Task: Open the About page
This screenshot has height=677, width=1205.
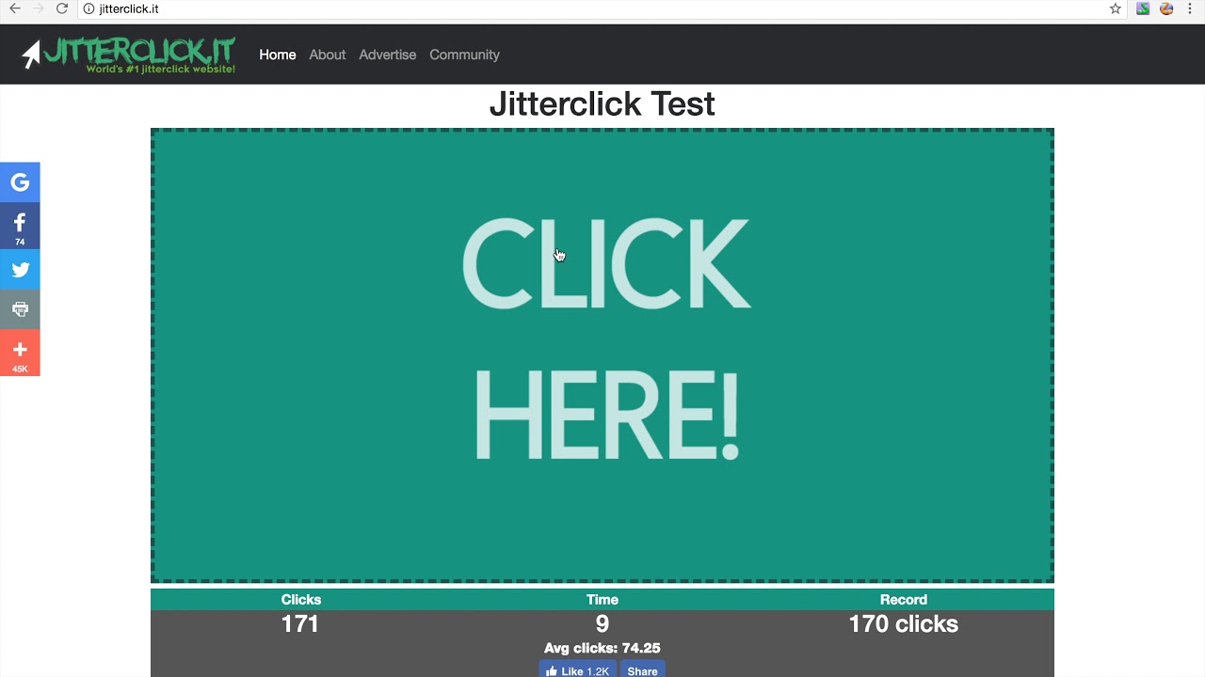Action: point(328,55)
